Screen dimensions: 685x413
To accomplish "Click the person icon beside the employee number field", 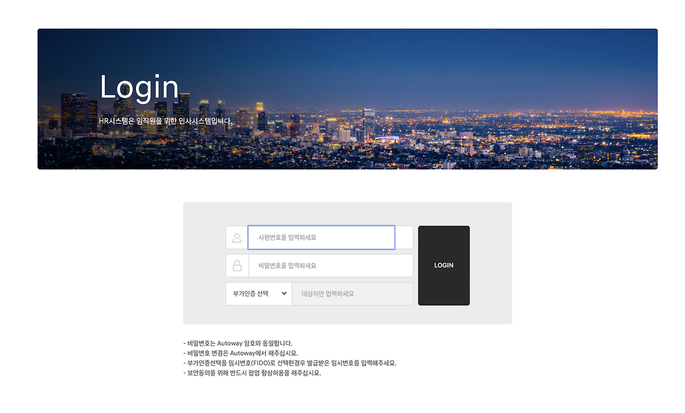I will 237,237.
